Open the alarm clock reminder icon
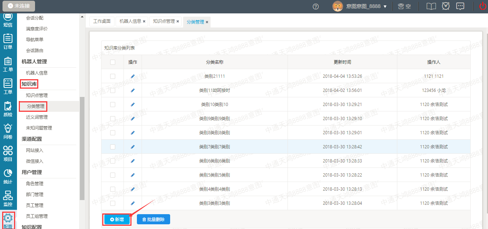488x229 pixels. [446, 6]
